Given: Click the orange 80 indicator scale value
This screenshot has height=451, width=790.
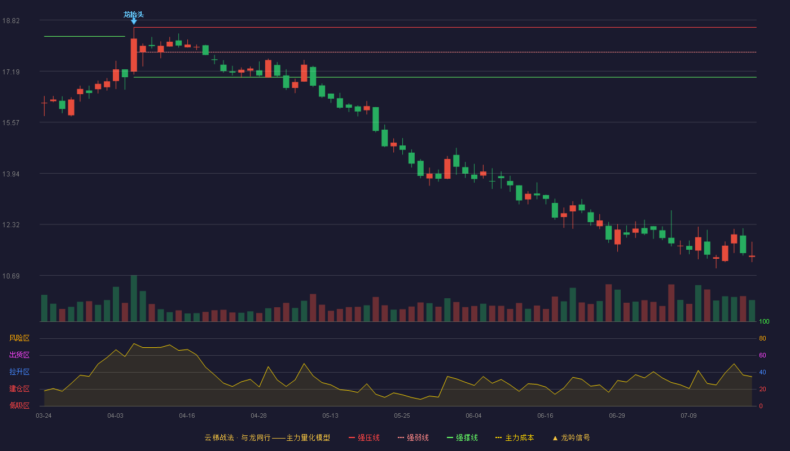Looking at the screenshot, I should point(762,338).
